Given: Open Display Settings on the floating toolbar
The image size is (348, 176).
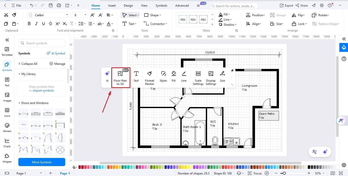Looking at the screenshot, I should (x=211, y=77).
